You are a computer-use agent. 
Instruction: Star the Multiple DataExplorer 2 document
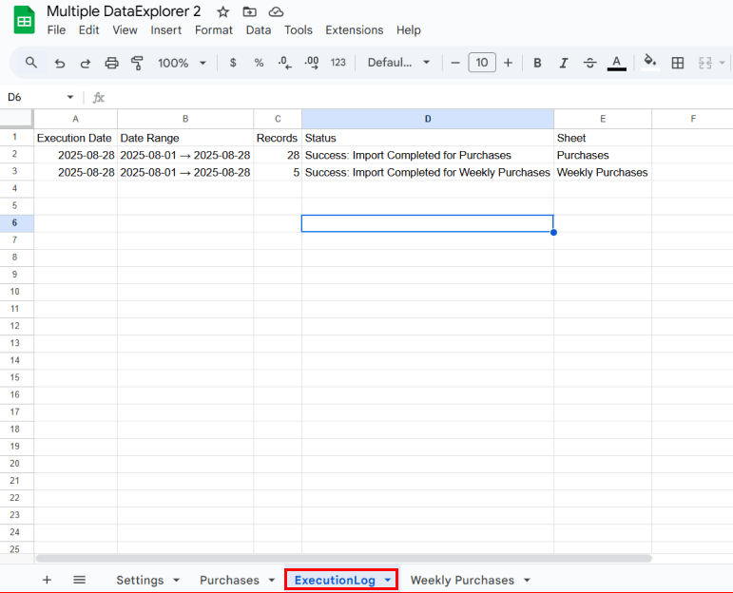(223, 11)
